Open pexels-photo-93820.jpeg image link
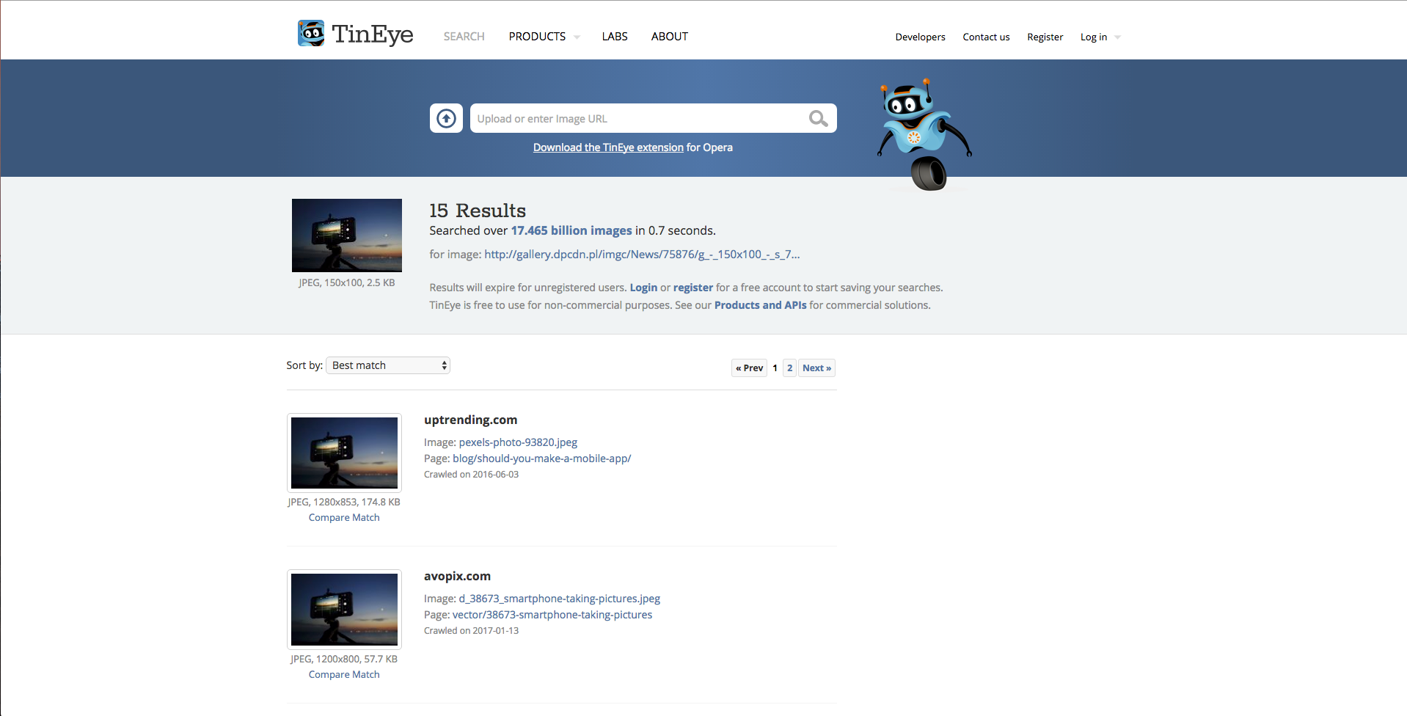Image resolution: width=1407 pixels, height=716 pixels. coord(518,442)
